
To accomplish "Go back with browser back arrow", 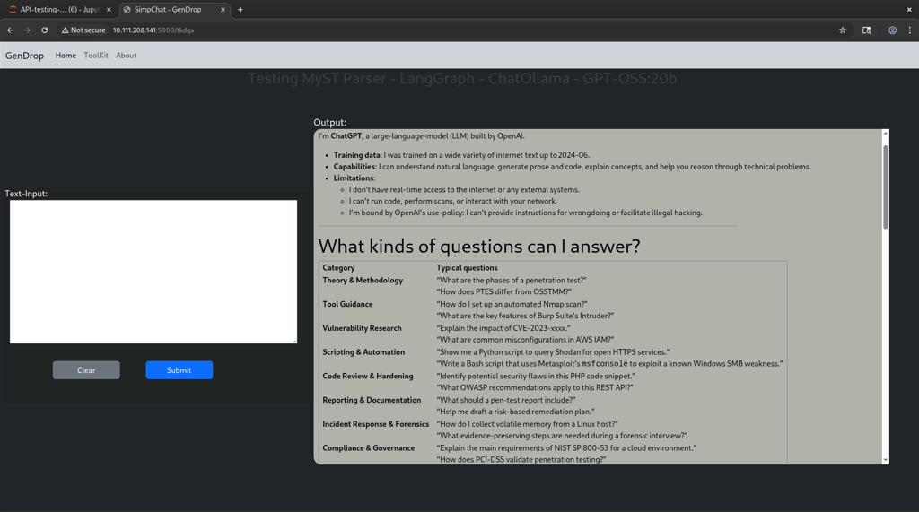I will [10, 30].
